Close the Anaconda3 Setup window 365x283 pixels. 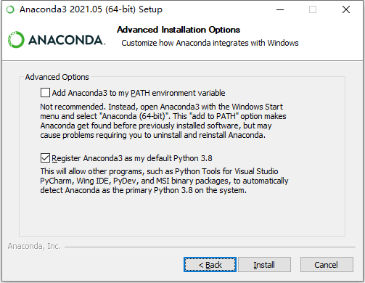346,9
